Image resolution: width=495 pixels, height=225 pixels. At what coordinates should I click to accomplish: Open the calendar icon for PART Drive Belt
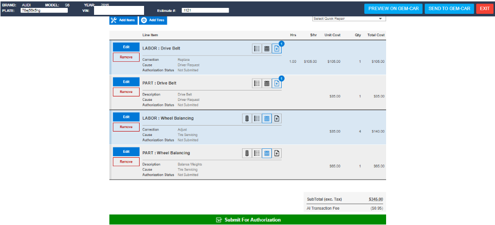pyautogui.click(x=267, y=84)
